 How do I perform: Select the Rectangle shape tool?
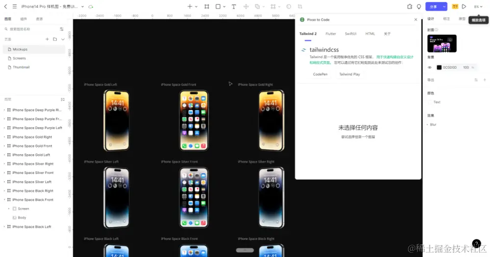tap(218, 6)
